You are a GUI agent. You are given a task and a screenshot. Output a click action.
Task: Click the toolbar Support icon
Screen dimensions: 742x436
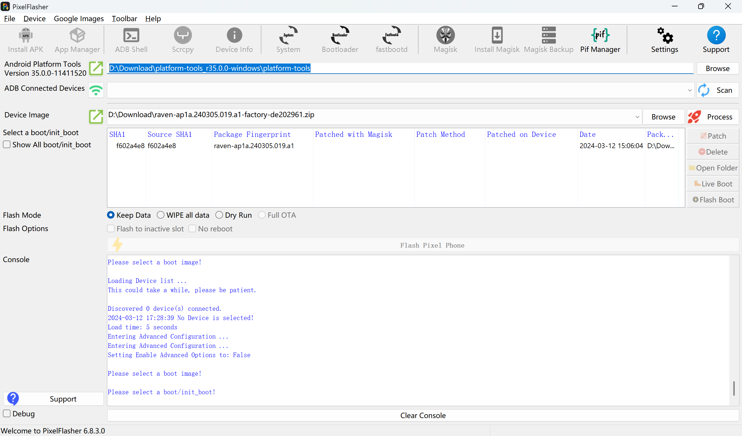pyautogui.click(x=716, y=40)
